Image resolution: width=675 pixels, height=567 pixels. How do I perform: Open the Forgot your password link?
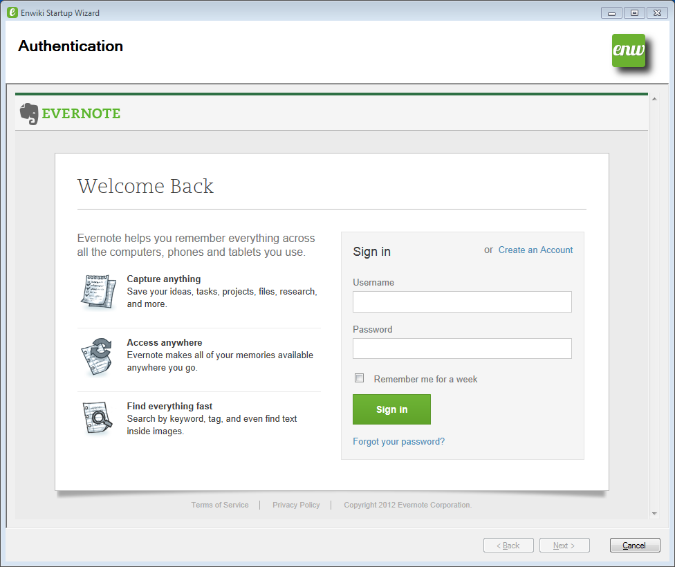398,442
